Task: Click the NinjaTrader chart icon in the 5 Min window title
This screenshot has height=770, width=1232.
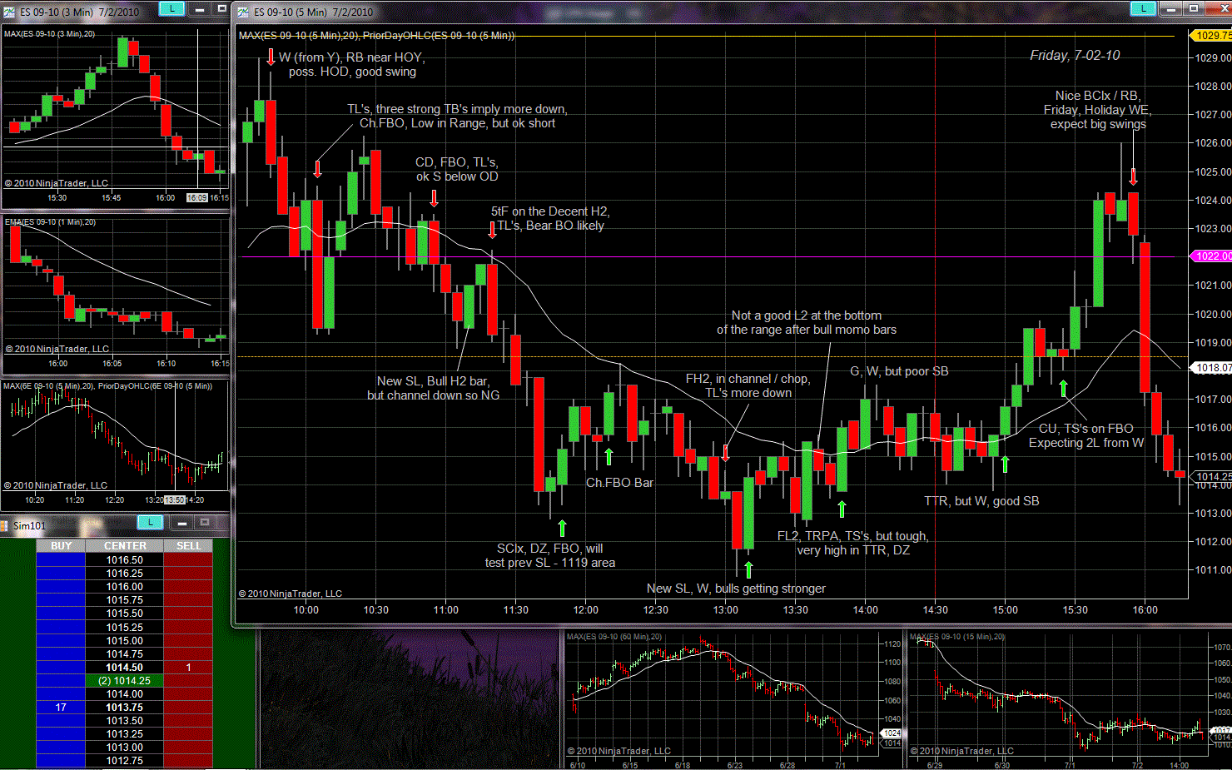Action: click(243, 12)
